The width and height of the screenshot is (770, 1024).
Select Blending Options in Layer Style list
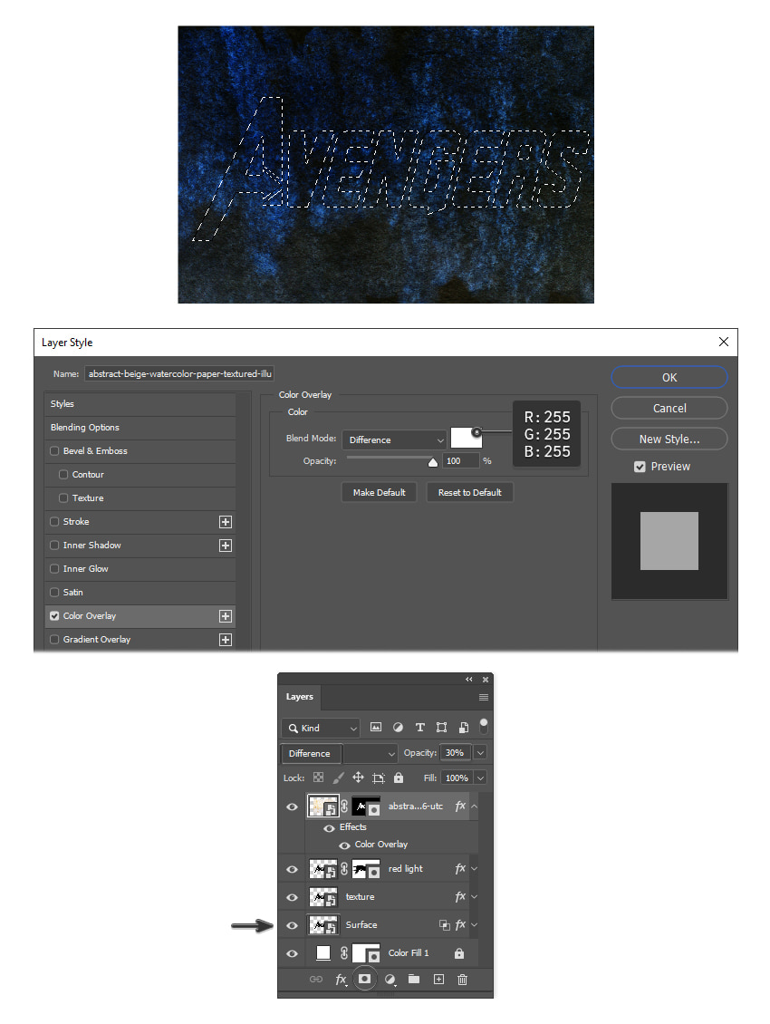point(140,427)
